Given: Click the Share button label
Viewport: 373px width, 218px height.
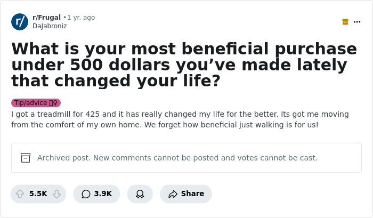Looking at the screenshot, I should pos(192,194).
